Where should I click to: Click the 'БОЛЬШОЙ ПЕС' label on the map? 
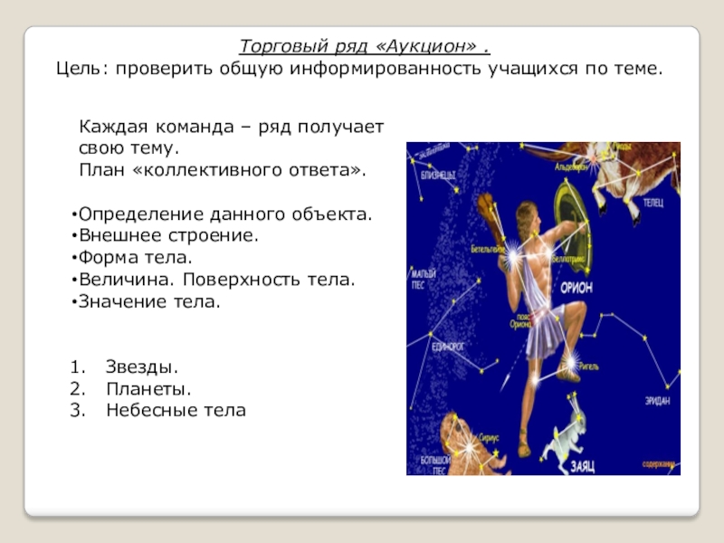435,465
